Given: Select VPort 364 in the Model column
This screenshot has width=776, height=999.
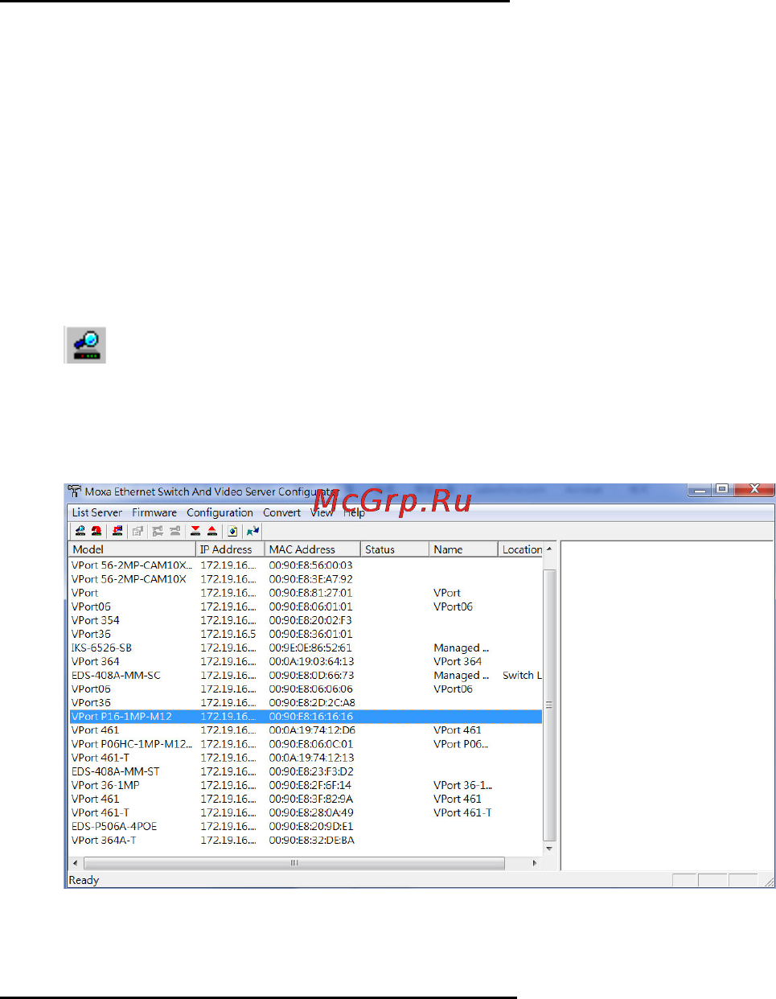Looking at the screenshot, I should click(x=96, y=661).
